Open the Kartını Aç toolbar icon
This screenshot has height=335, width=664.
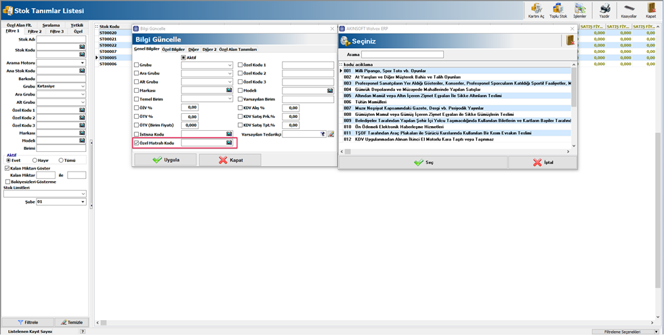pyautogui.click(x=537, y=9)
